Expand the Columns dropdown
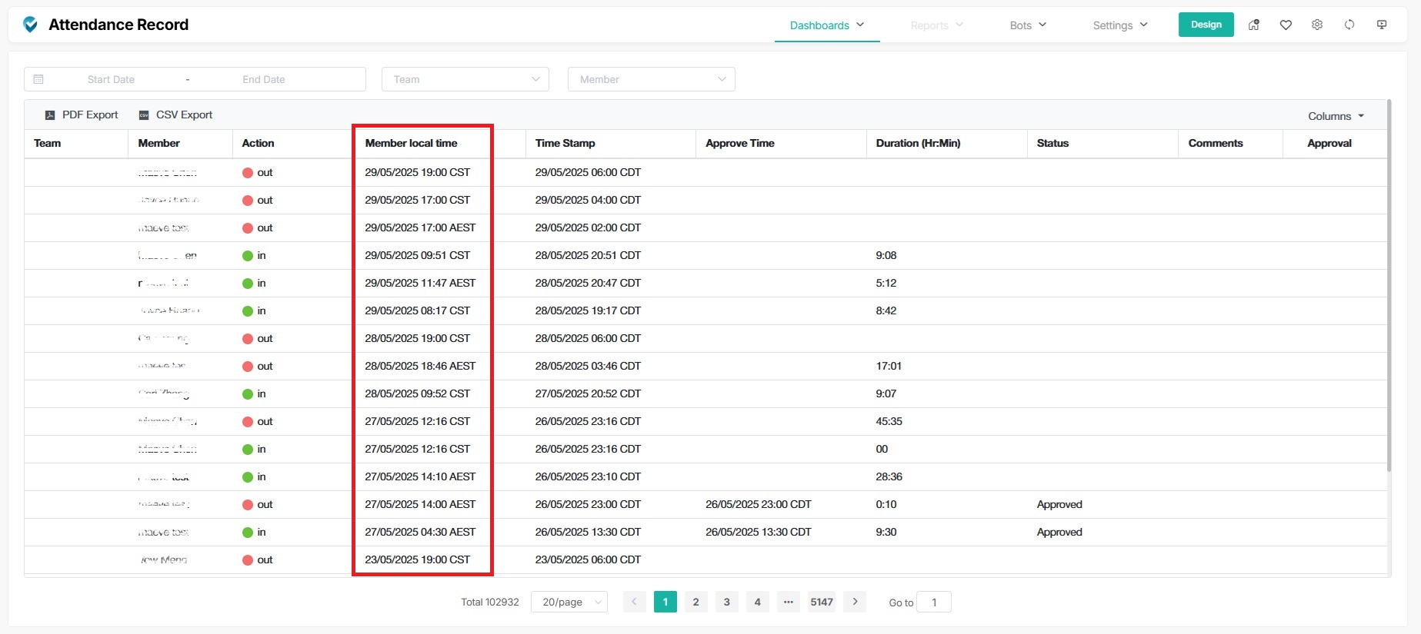 (x=1336, y=116)
